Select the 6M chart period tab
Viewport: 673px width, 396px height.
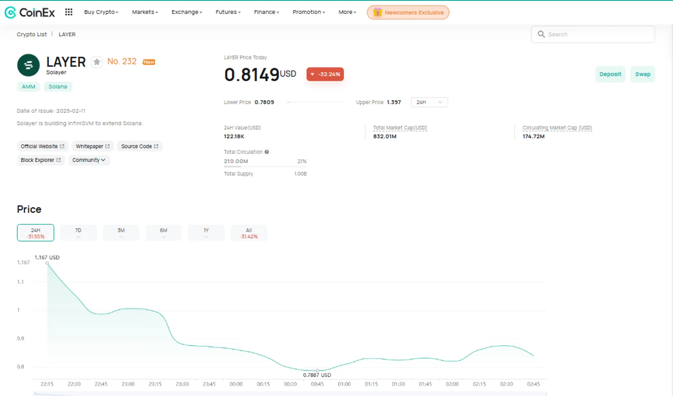164,233
